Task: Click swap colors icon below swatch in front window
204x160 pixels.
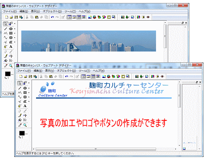Action: click(20, 137)
